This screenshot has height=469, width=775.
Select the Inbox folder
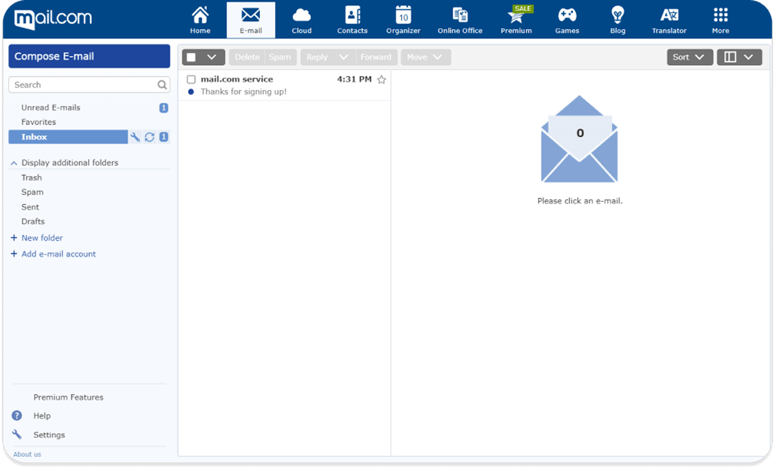tap(68, 137)
